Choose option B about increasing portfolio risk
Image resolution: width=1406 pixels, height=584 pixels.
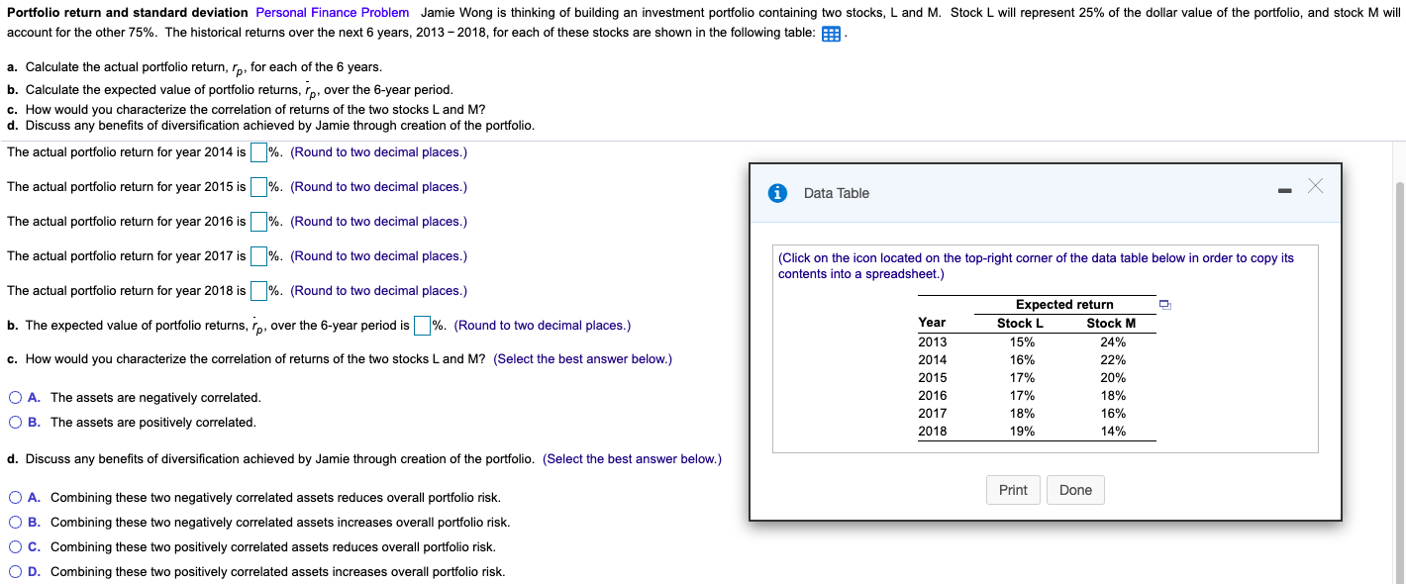coord(15,522)
